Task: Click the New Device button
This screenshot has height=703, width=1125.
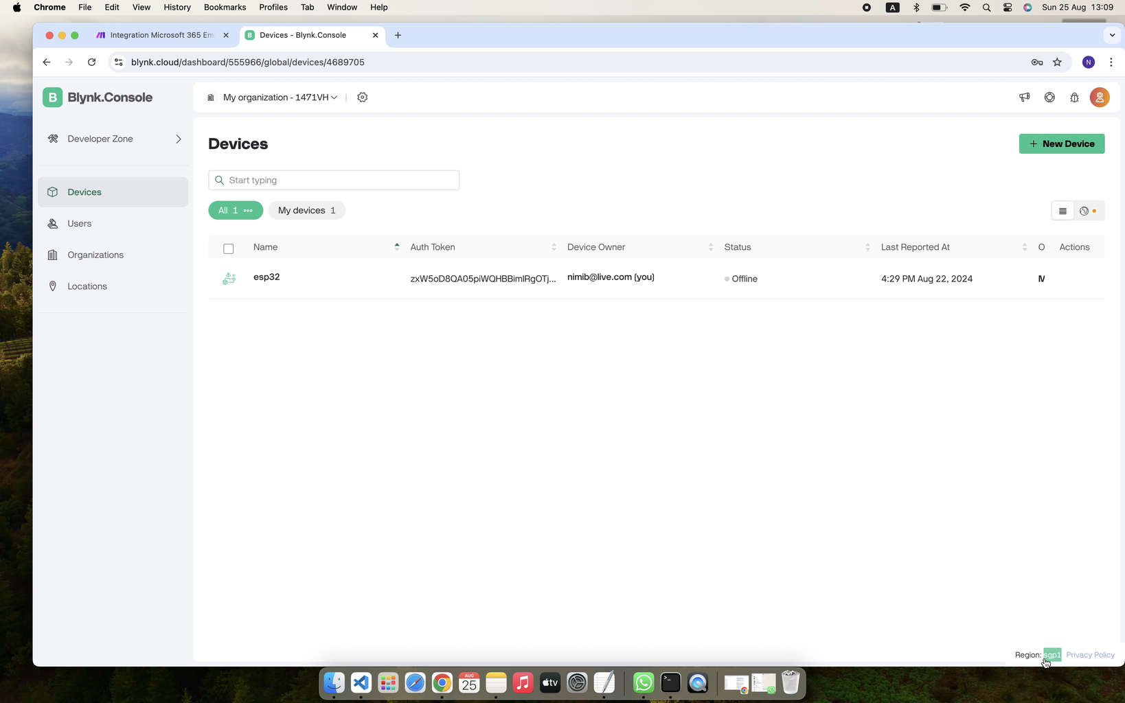Action: pos(1062,144)
